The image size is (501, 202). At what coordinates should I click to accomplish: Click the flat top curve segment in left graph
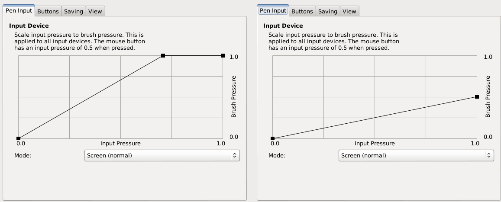pyautogui.click(x=193, y=55)
